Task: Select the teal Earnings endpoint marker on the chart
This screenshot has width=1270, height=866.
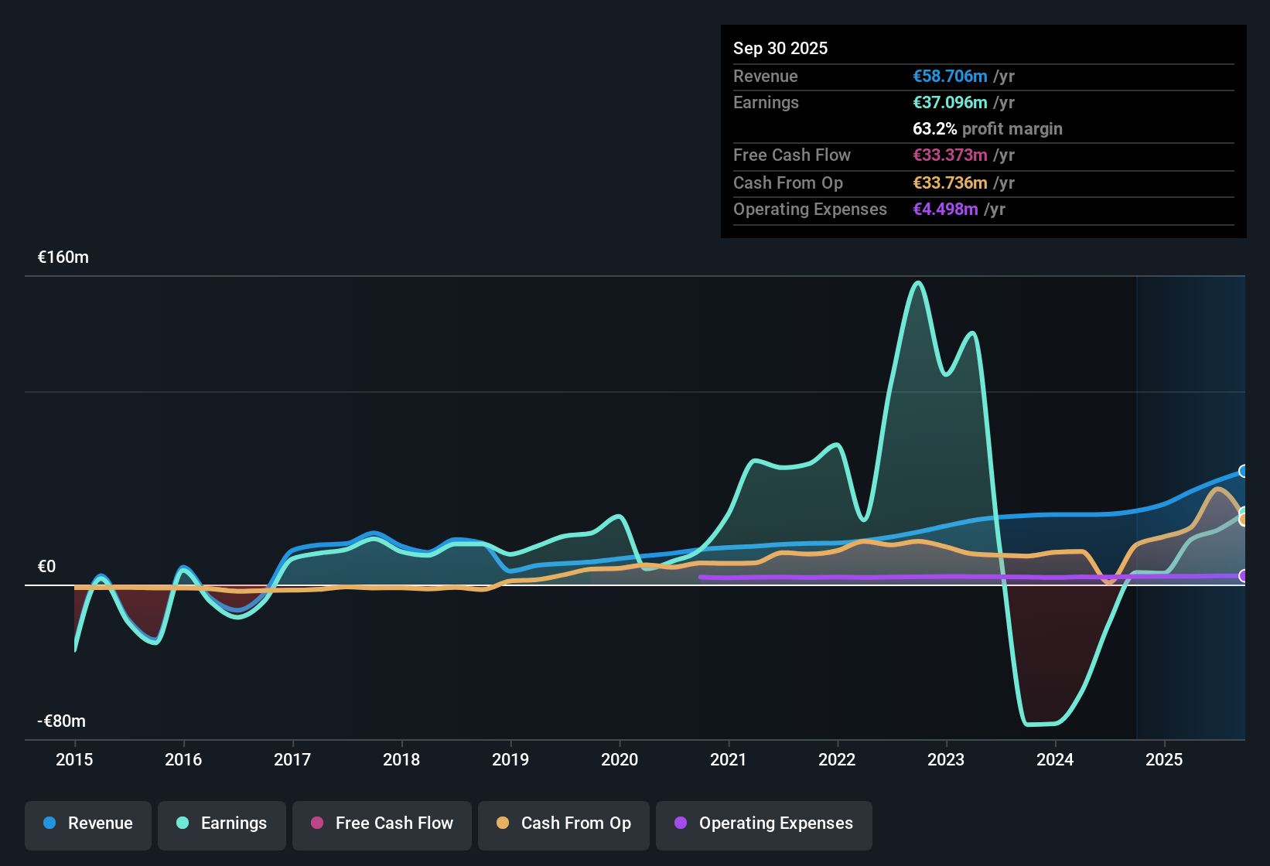Action: (x=1242, y=511)
